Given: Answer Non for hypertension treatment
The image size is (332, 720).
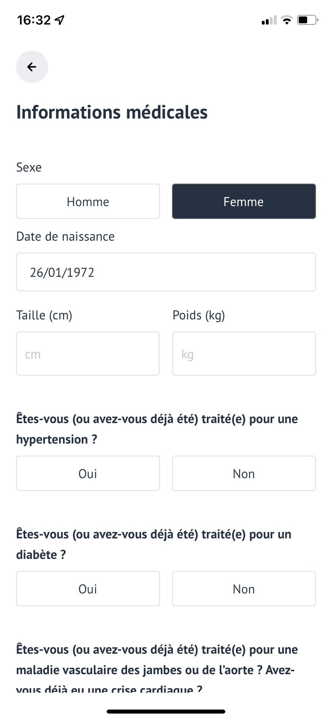Looking at the screenshot, I should coord(244,473).
